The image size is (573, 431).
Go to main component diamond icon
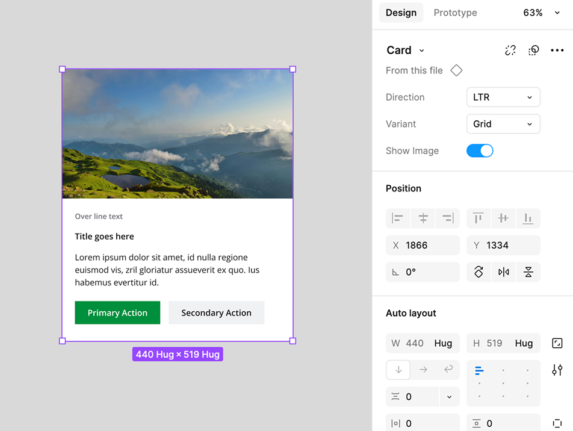(x=456, y=70)
